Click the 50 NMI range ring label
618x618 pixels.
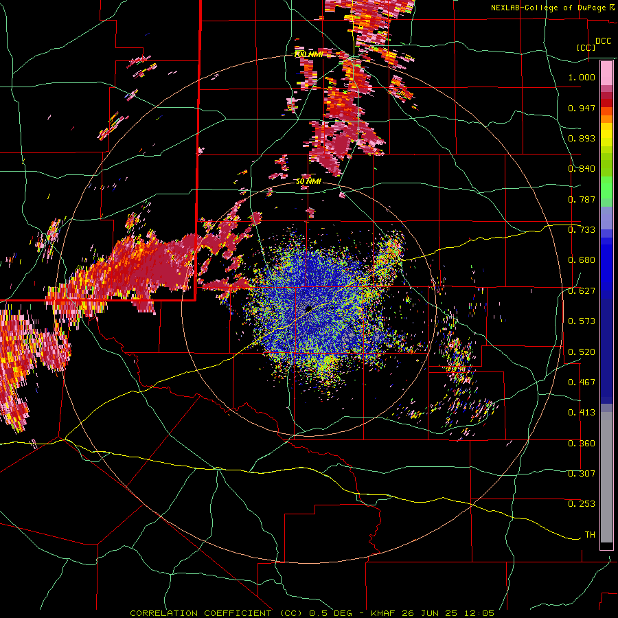308,182
